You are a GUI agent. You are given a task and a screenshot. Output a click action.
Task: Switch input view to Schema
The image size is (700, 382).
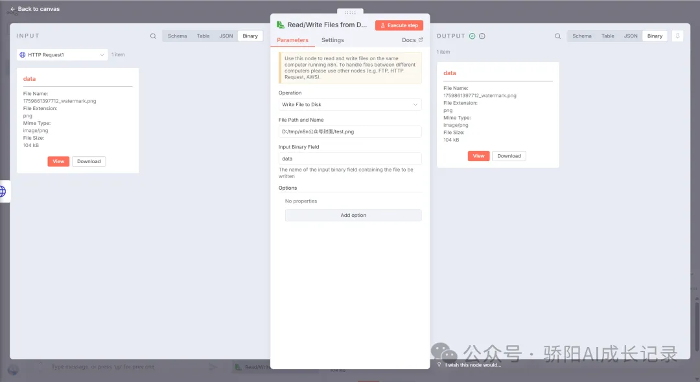coord(177,36)
